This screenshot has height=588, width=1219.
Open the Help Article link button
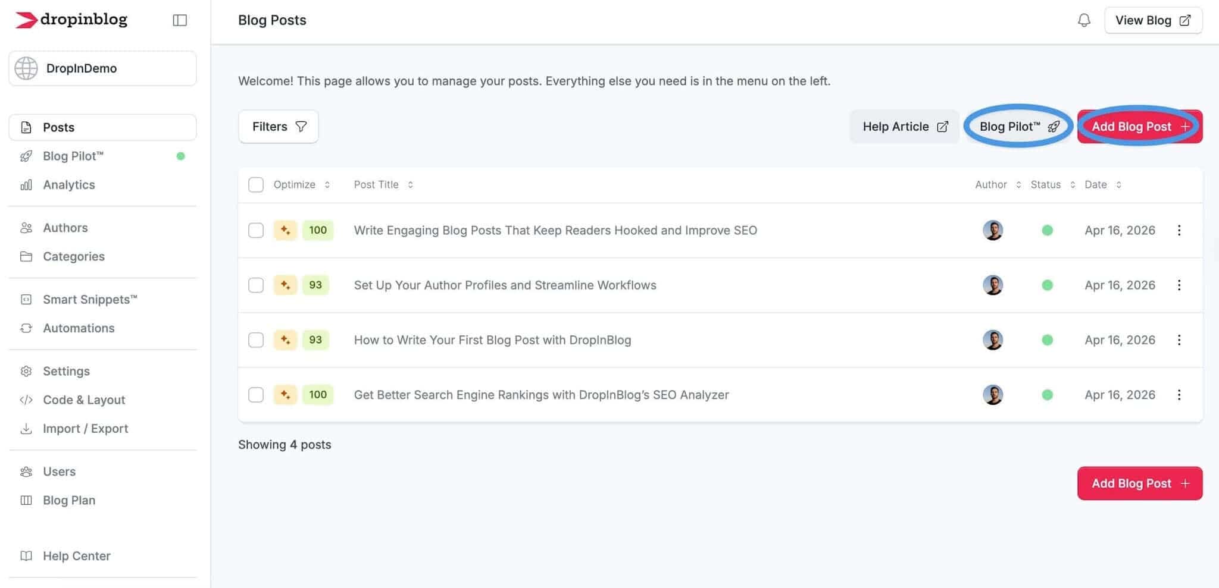tap(904, 127)
